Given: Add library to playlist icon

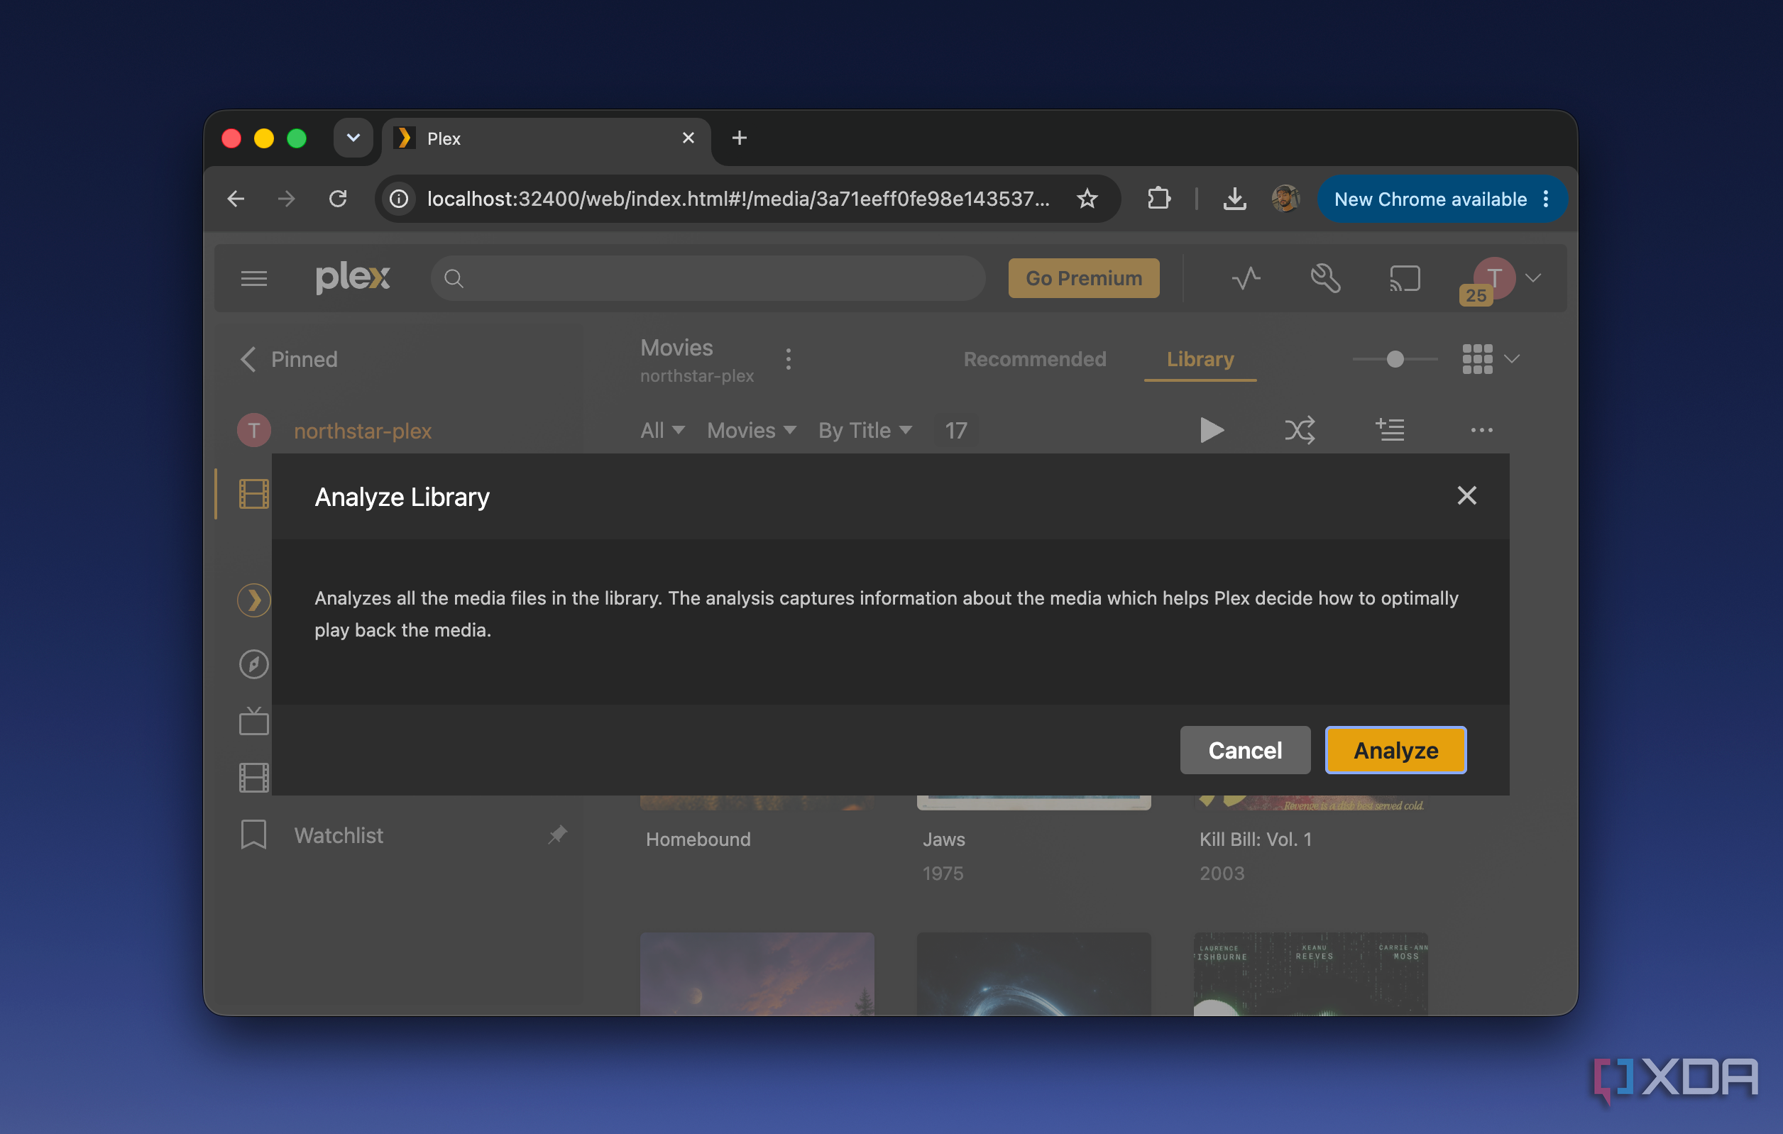Looking at the screenshot, I should pyautogui.click(x=1389, y=430).
